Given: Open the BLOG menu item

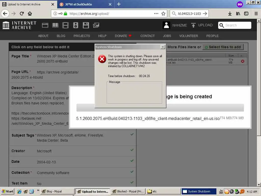Looking at the screenshot, I should click(61, 36).
